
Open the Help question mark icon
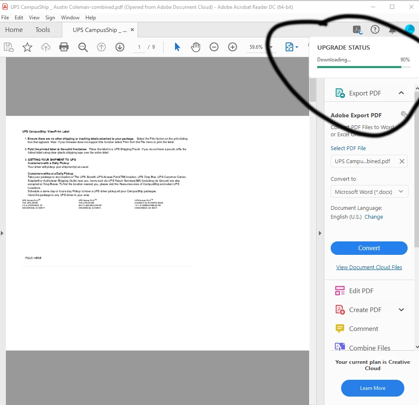(x=375, y=29)
